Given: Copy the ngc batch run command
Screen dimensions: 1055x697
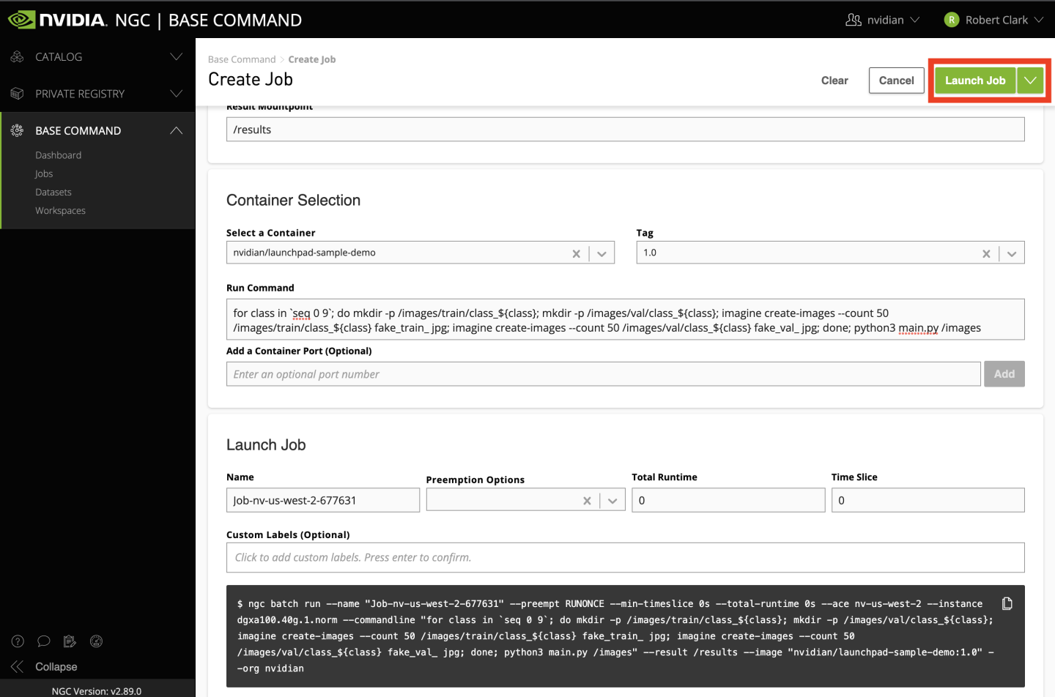Looking at the screenshot, I should tap(1007, 603).
